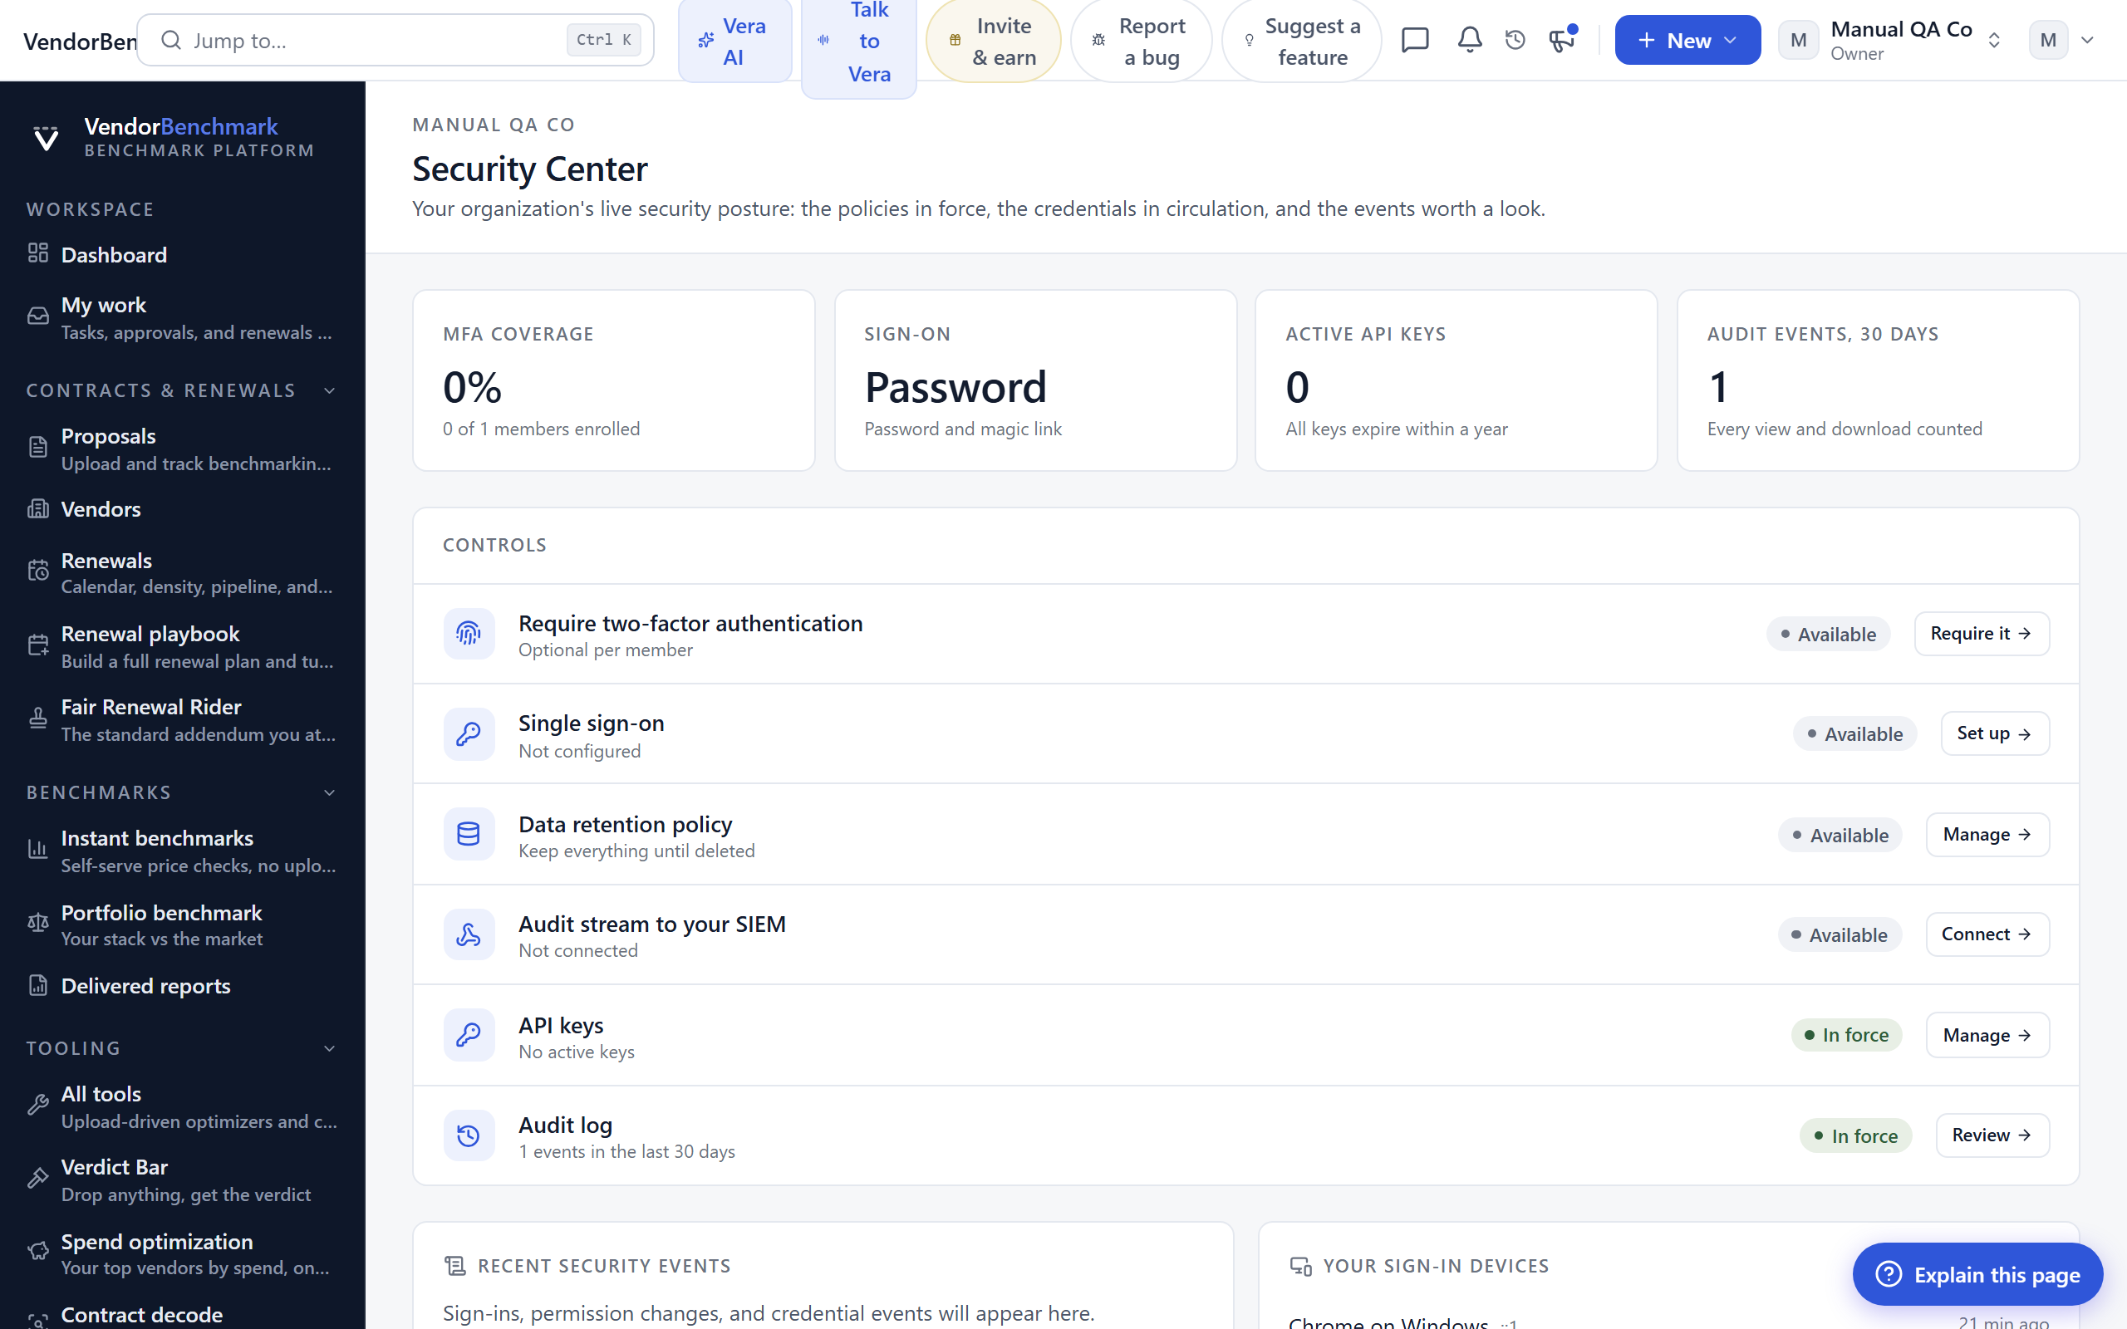Go to My work in sidebar
This screenshot has height=1329, width=2127.
click(x=182, y=317)
